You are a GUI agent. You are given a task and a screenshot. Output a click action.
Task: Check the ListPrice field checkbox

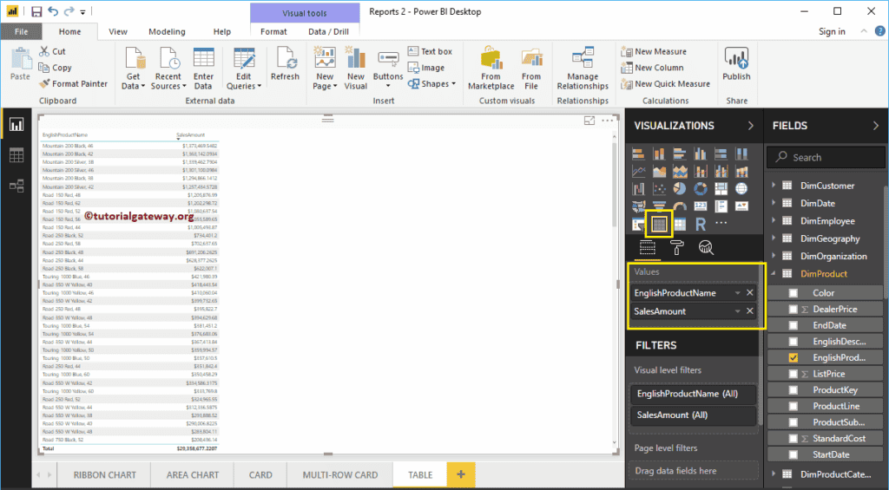coord(794,374)
